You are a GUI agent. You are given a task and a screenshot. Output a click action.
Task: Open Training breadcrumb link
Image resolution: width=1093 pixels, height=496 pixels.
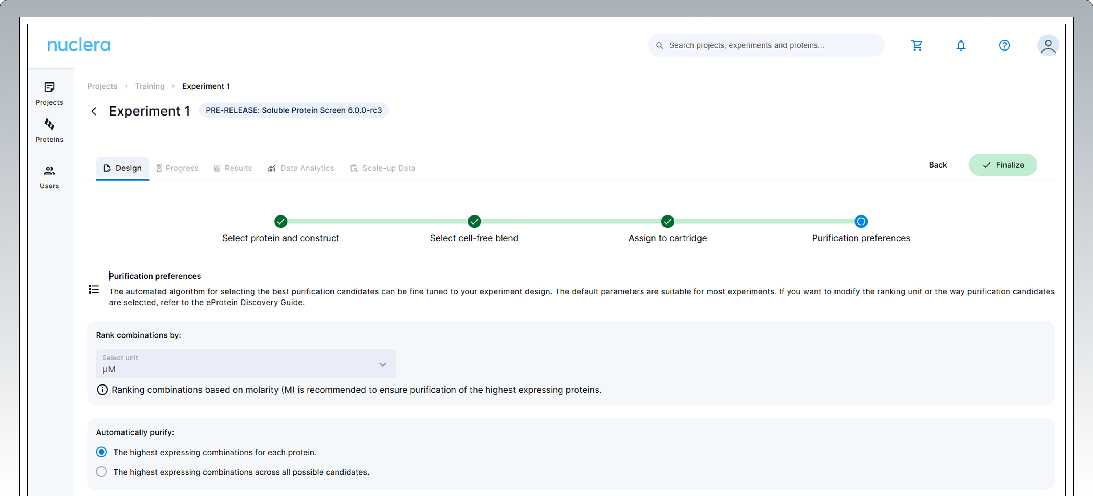pyautogui.click(x=150, y=86)
